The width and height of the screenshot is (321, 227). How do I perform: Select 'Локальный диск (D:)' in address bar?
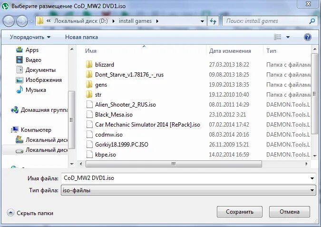tap(81, 21)
